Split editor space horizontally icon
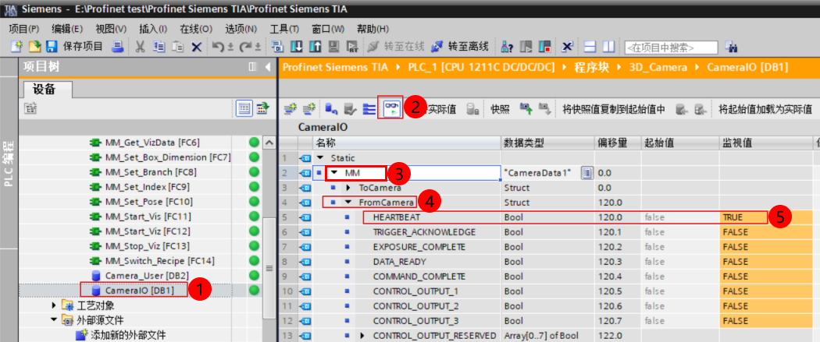Viewport: 820px width, 342px height. pyautogui.click(x=590, y=47)
